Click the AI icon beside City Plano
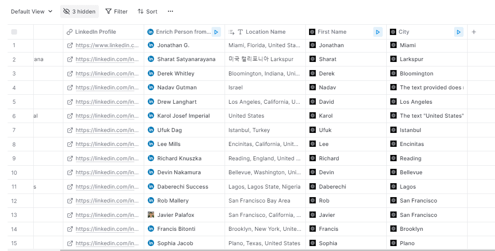Image resolution: width=495 pixels, height=251 pixels. point(393,243)
